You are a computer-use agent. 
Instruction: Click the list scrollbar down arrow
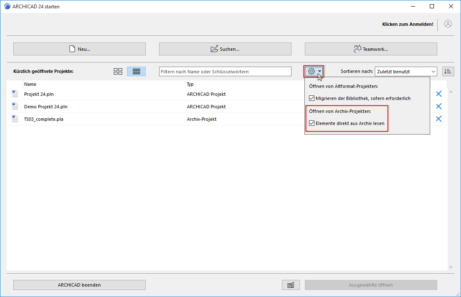[451, 267]
